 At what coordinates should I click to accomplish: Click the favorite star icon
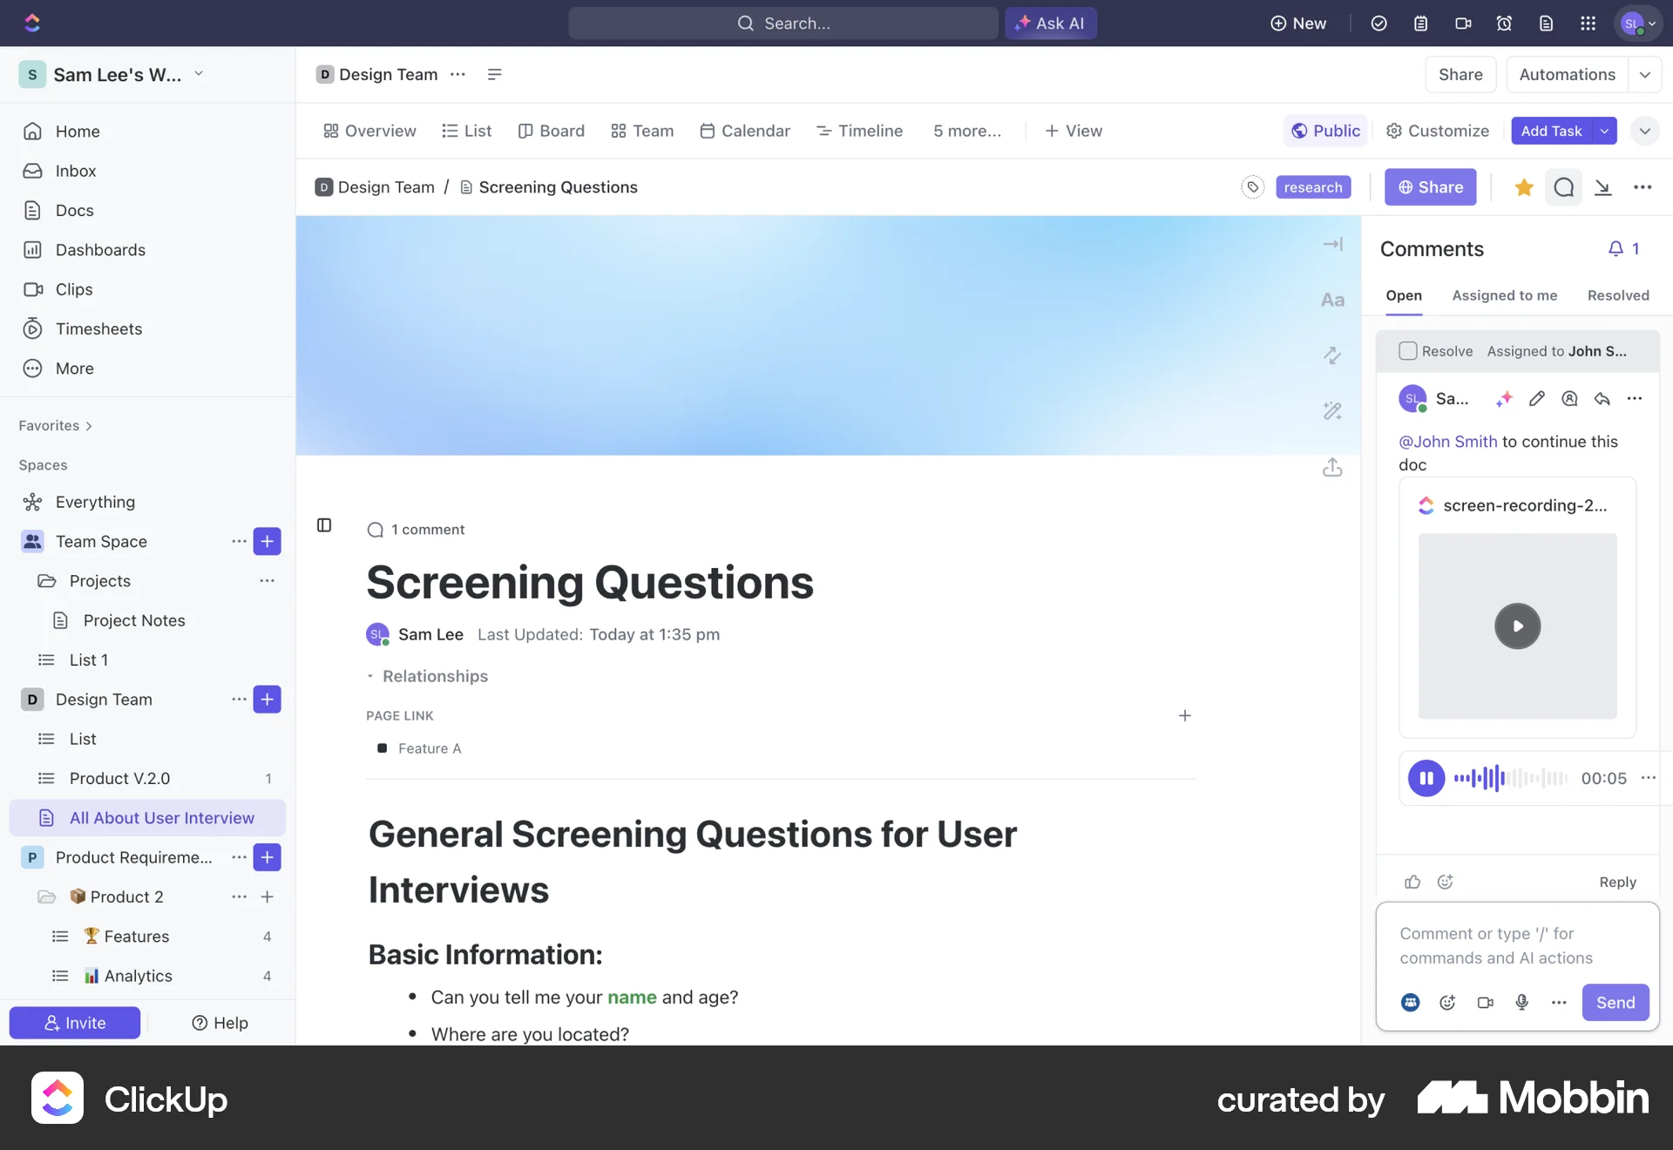1523,187
